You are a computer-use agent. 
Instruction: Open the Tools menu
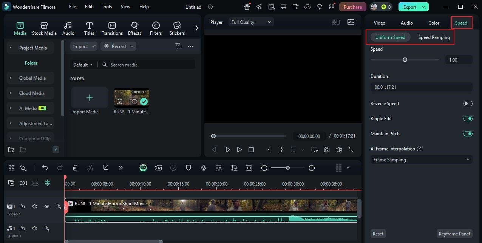coord(107,7)
